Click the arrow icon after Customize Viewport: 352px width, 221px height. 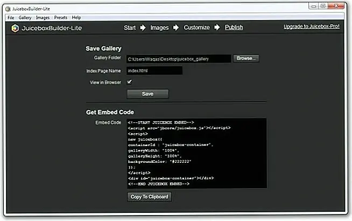click(217, 27)
